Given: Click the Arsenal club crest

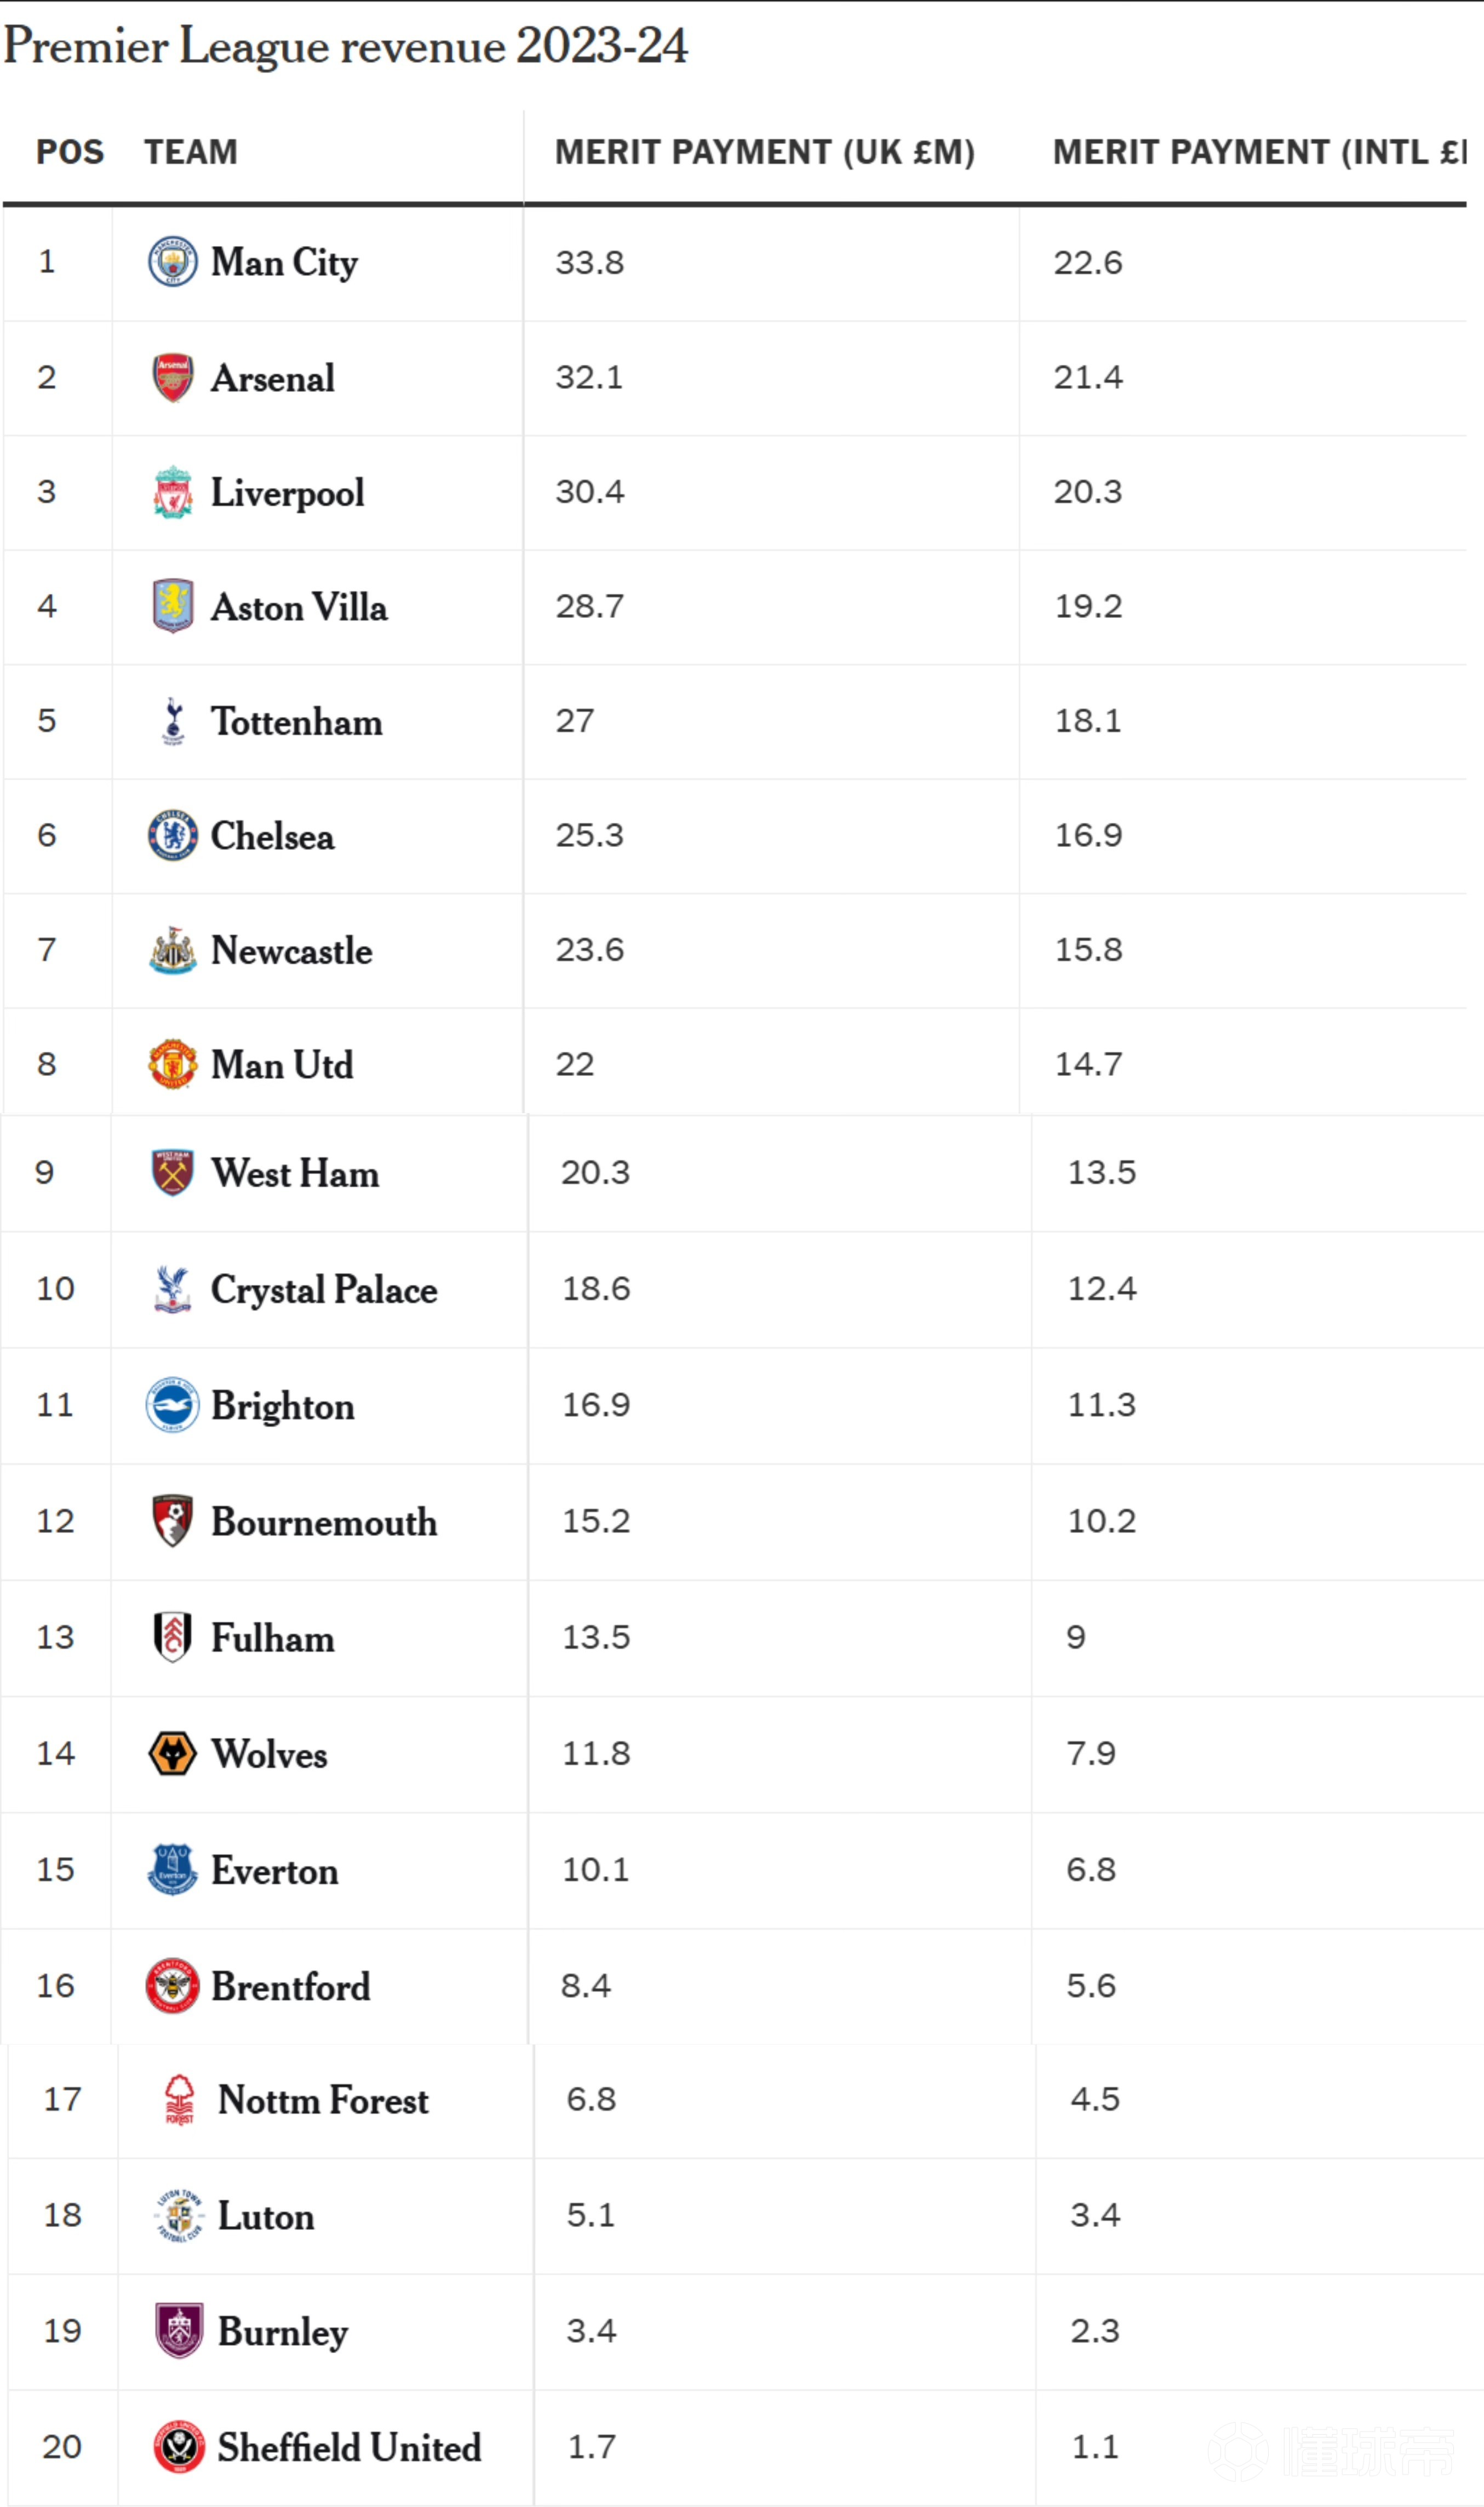Looking at the screenshot, I should point(172,377).
